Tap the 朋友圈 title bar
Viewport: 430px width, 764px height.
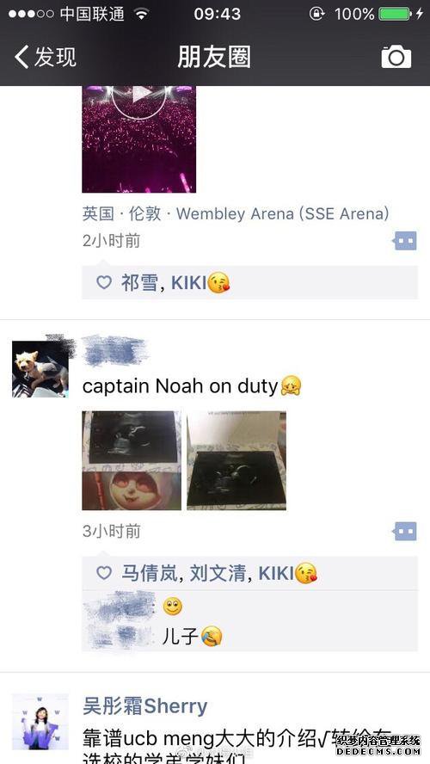[214, 57]
